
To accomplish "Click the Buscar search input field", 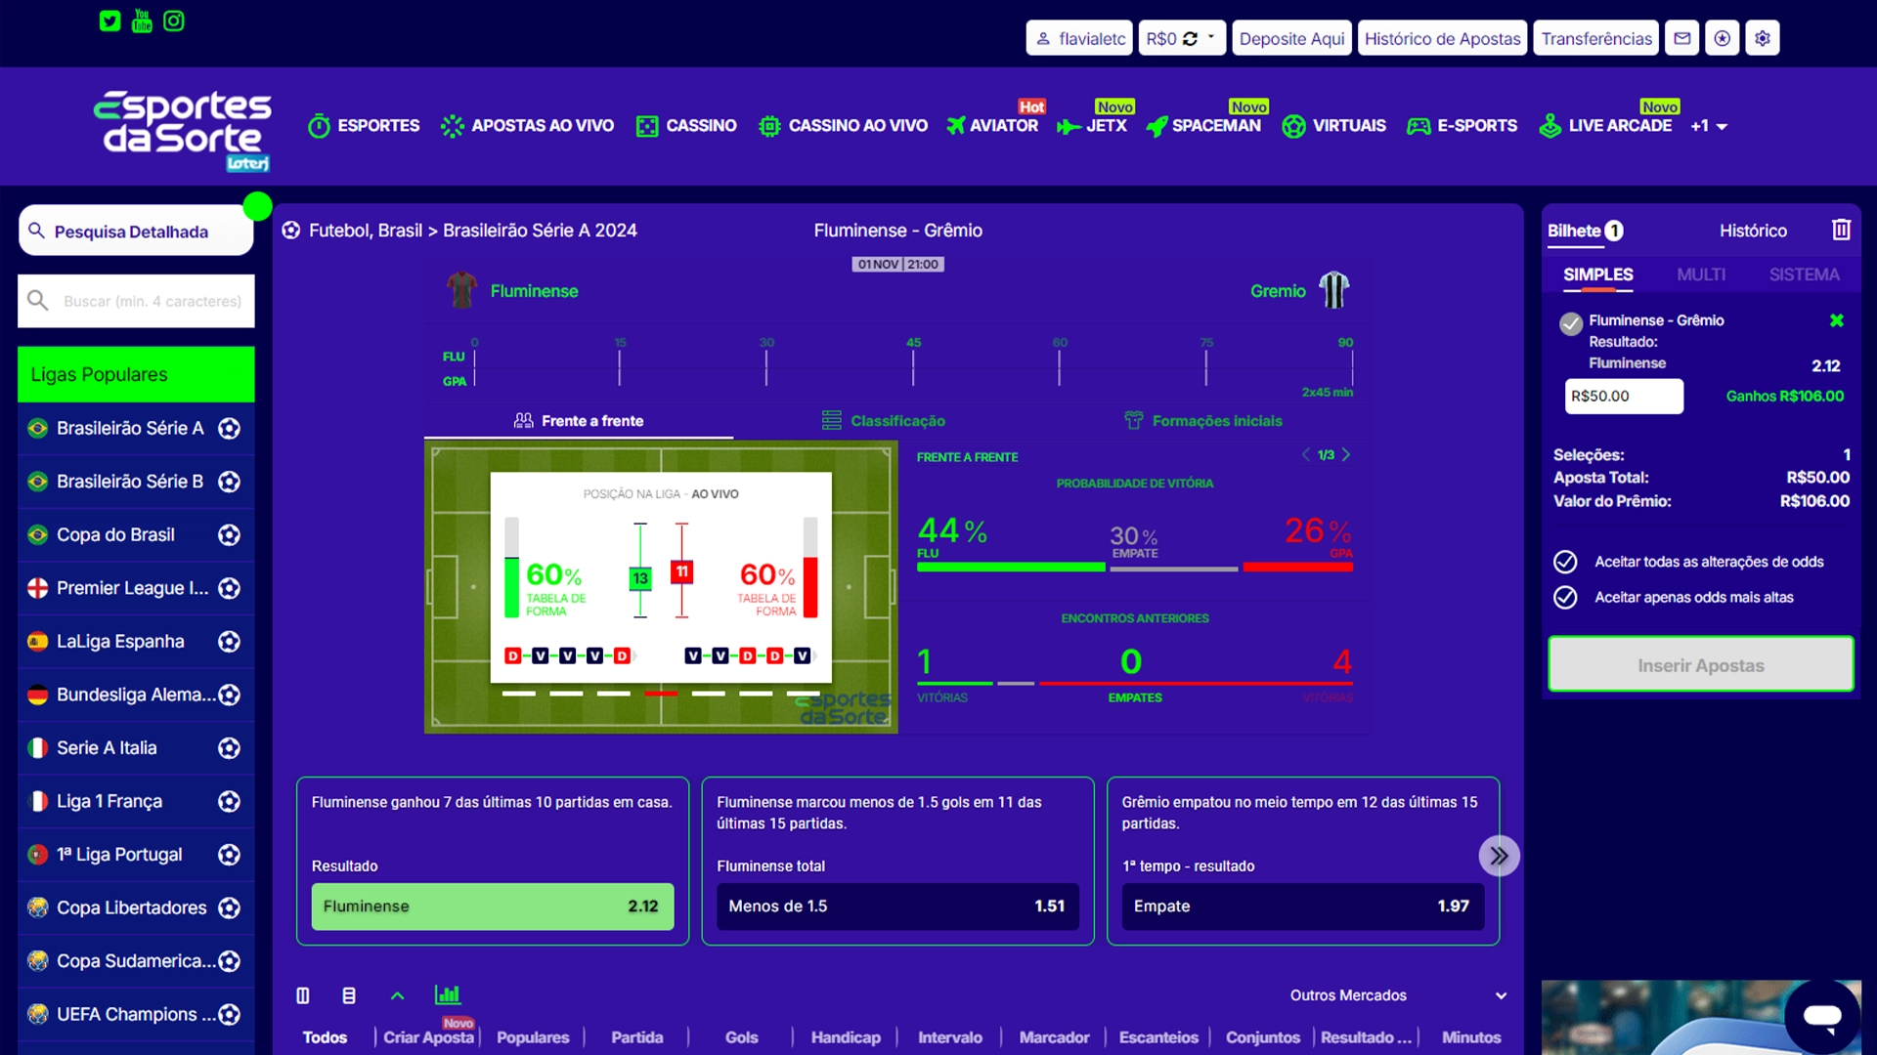I will [x=136, y=301].
